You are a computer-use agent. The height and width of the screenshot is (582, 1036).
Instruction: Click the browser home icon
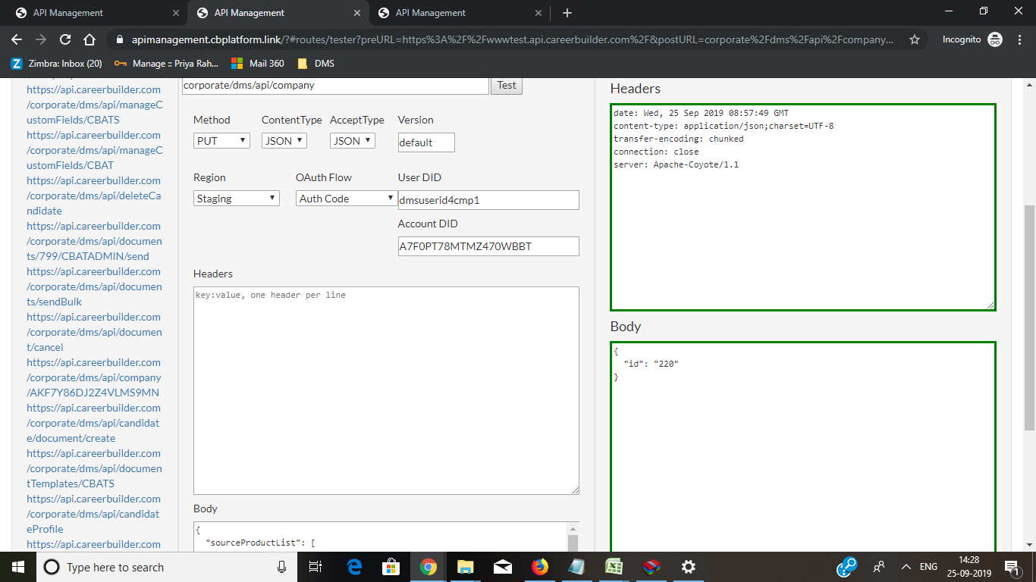[89, 39]
